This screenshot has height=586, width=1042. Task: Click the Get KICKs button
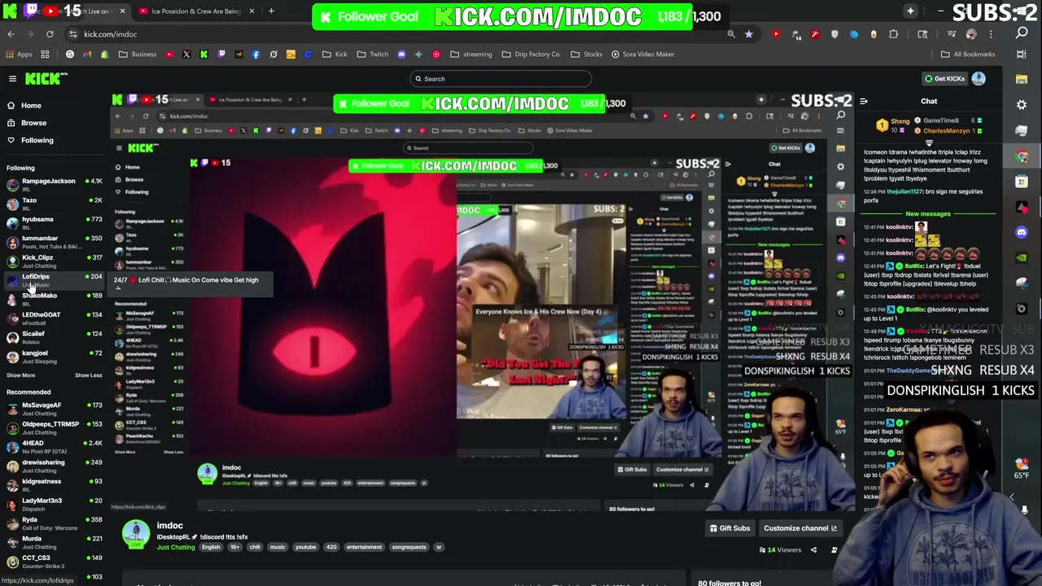[944, 78]
